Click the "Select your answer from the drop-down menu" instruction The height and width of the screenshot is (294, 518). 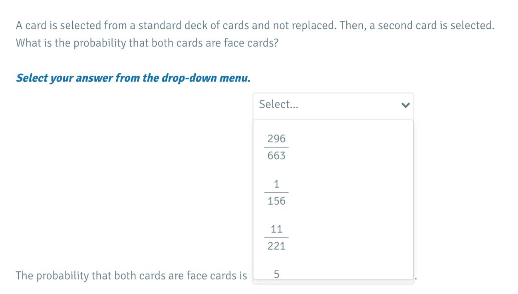click(x=133, y=78)
